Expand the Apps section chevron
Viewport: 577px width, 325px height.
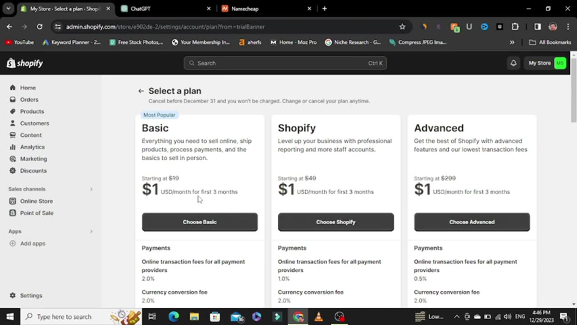click(x=91, y=232)
